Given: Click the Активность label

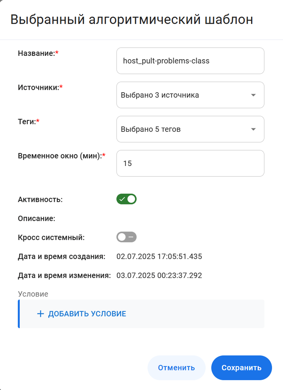Looking at the screenshot, I should (x=40, y=199).
